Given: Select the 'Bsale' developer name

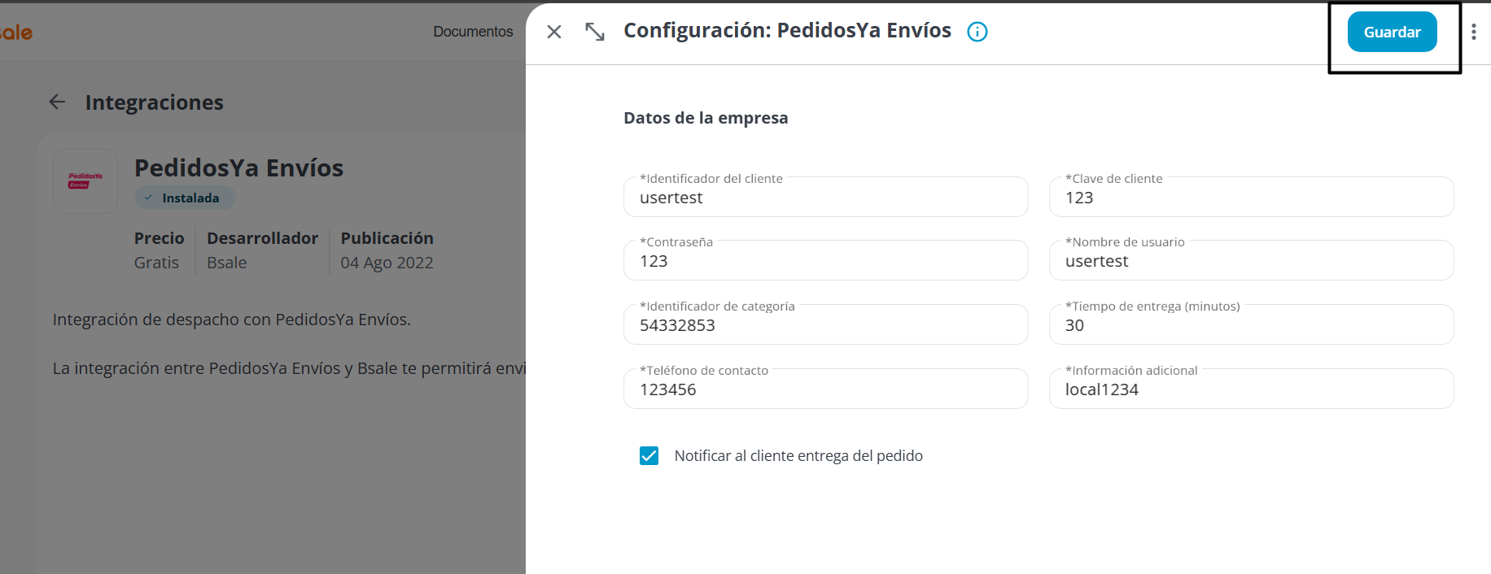Looking at the screenshot, I should [x=226, y=263].
